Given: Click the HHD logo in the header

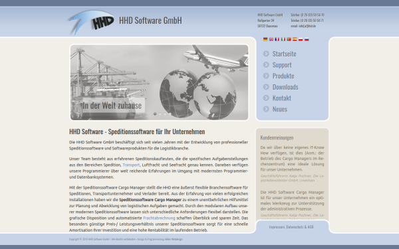Looking at the screenshot, I should tap(91, 22).
